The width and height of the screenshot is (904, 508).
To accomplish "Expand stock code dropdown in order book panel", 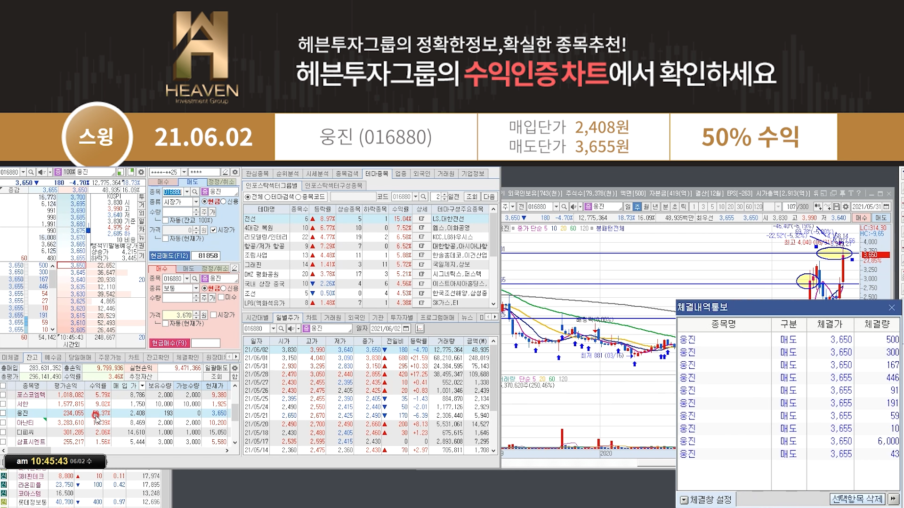I will click(23, 172).
